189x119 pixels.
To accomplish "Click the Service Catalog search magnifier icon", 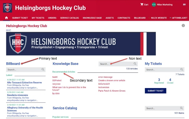I will [182, 108].
